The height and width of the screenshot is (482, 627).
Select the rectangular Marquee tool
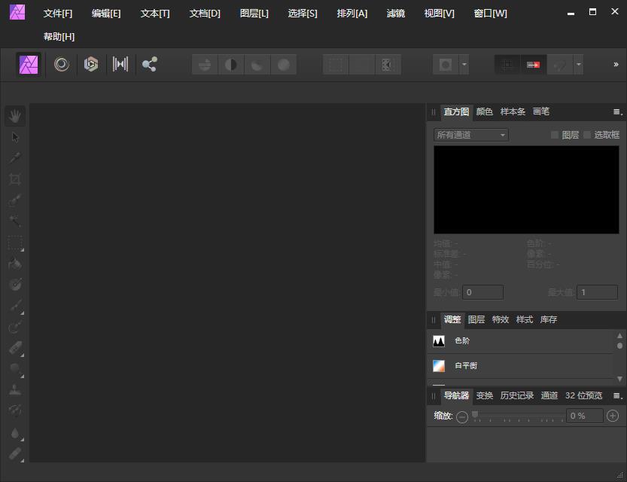(15, 243)
